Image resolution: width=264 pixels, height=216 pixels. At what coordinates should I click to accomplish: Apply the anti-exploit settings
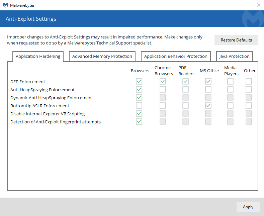pos(248,207)
